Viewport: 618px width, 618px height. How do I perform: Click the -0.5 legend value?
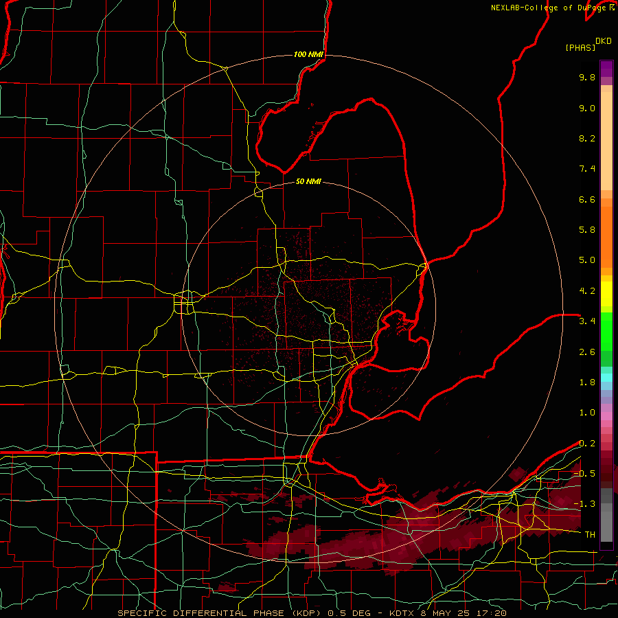point(584,473)
